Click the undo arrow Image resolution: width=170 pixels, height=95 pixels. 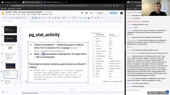11,18
